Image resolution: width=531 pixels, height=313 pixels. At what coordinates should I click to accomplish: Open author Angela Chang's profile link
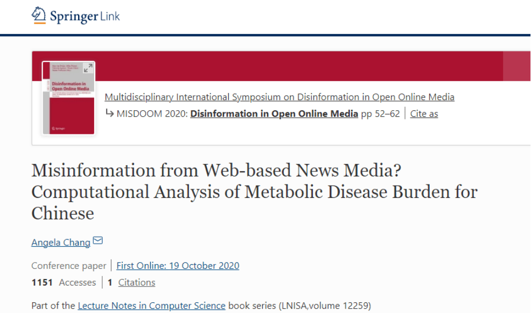tap(61, 243)
